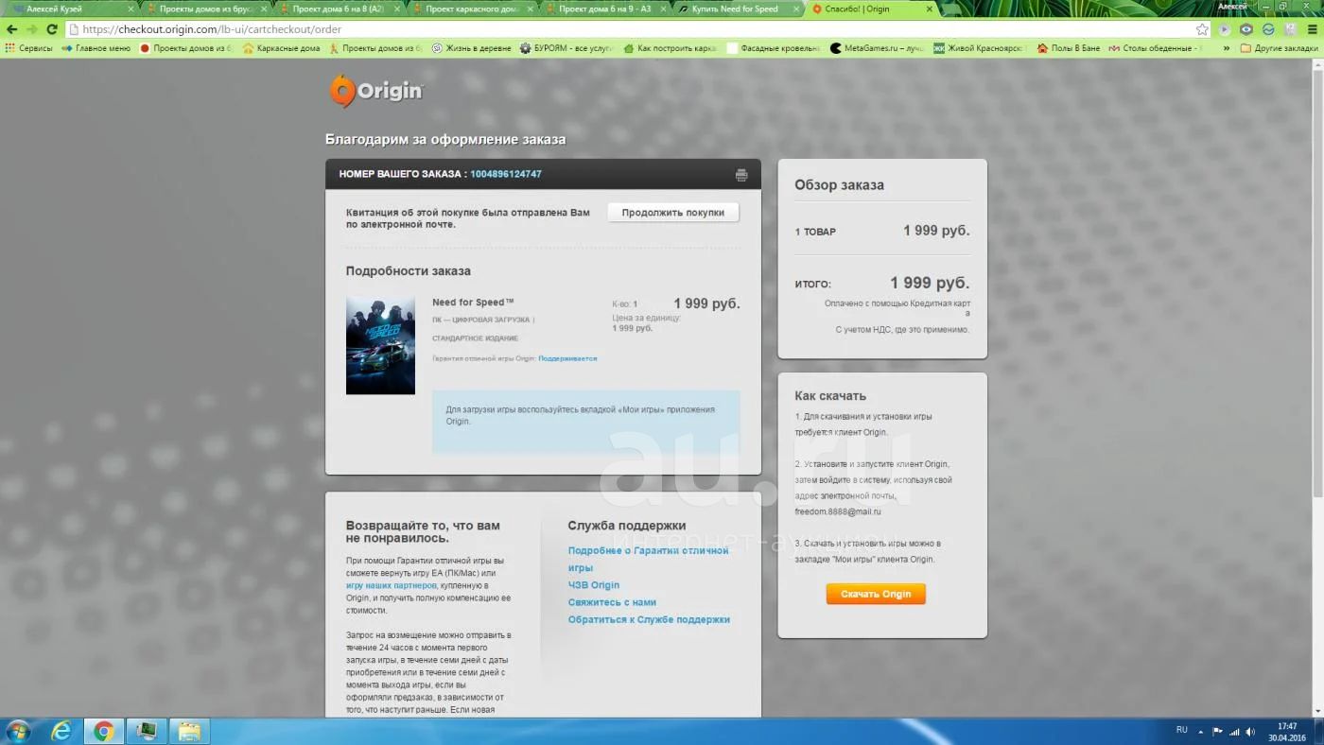
Task: Open order number 1004896124747 link
Action: tap(506, 174)
